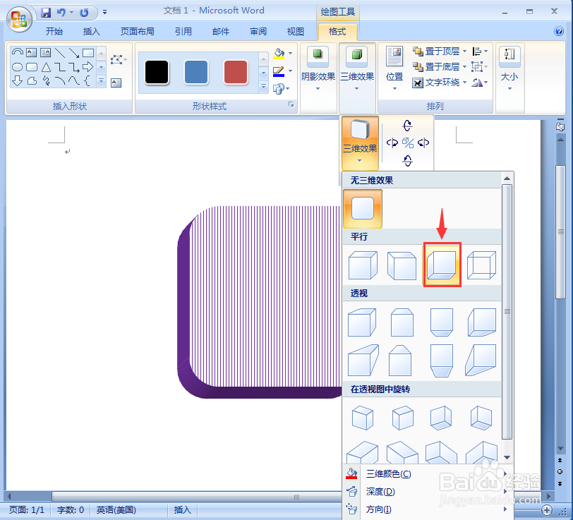This screenshot has width=573, height=520.
Task: Switch to the 插入 tab
Action: 91,32
